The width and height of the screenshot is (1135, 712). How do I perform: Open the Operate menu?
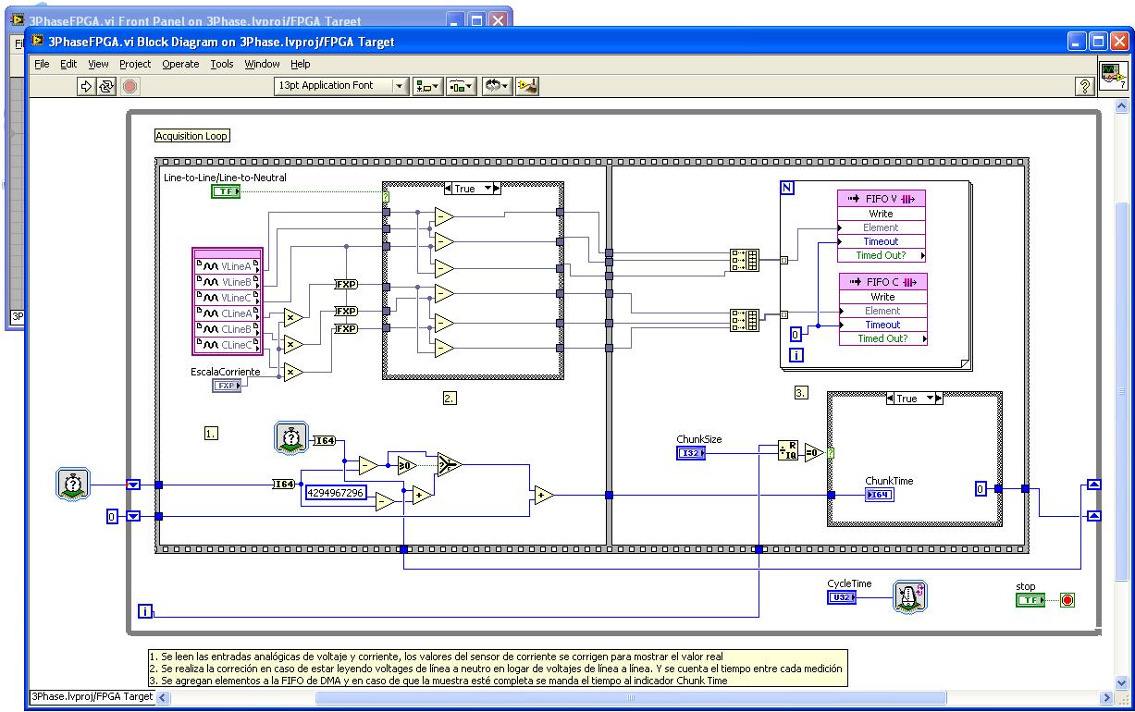[180, 64]
